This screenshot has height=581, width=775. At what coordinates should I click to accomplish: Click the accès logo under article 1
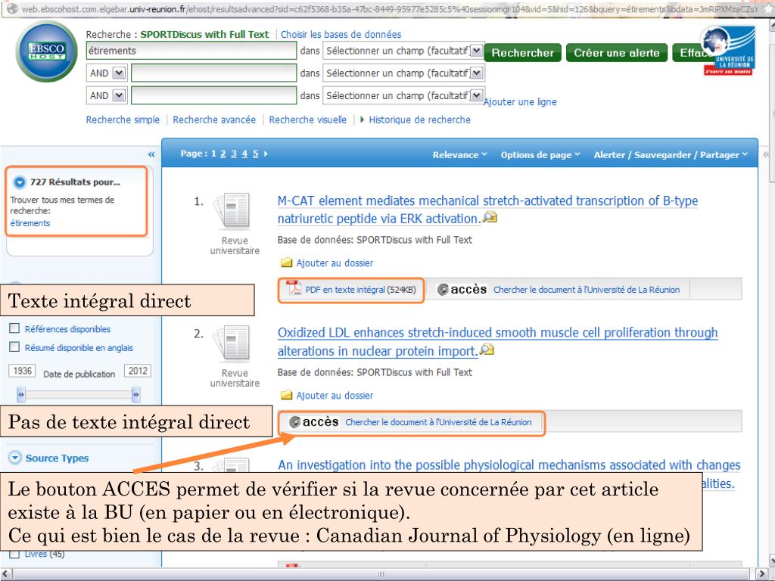coord(462,290)
